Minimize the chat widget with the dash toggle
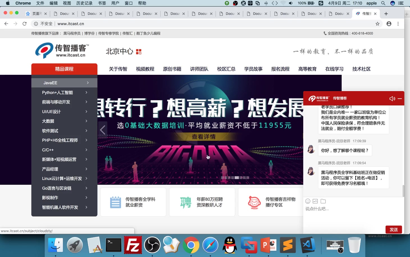The width and height of the screenshot is (410, 257). point(399,98)
